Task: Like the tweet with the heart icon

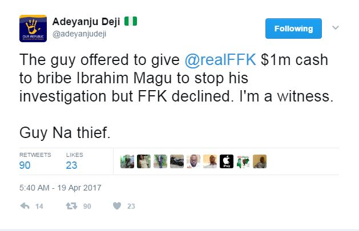Action: coord(116,206)
